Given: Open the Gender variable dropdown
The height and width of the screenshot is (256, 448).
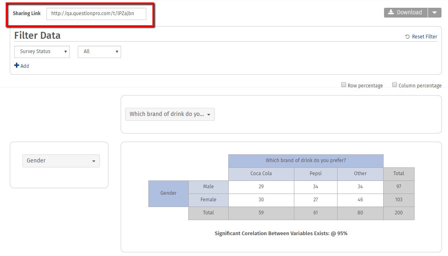Looking at the screenshot, I should pyautogui.click(x=61, y=161).
